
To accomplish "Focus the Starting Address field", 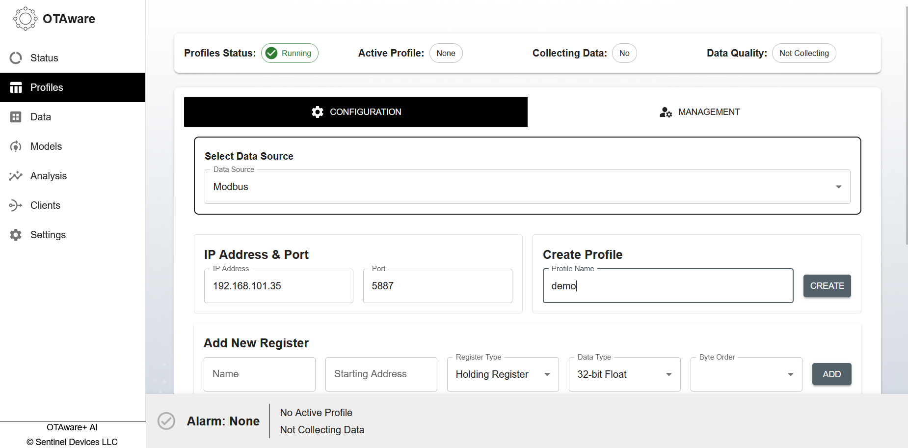I will 381,374.
